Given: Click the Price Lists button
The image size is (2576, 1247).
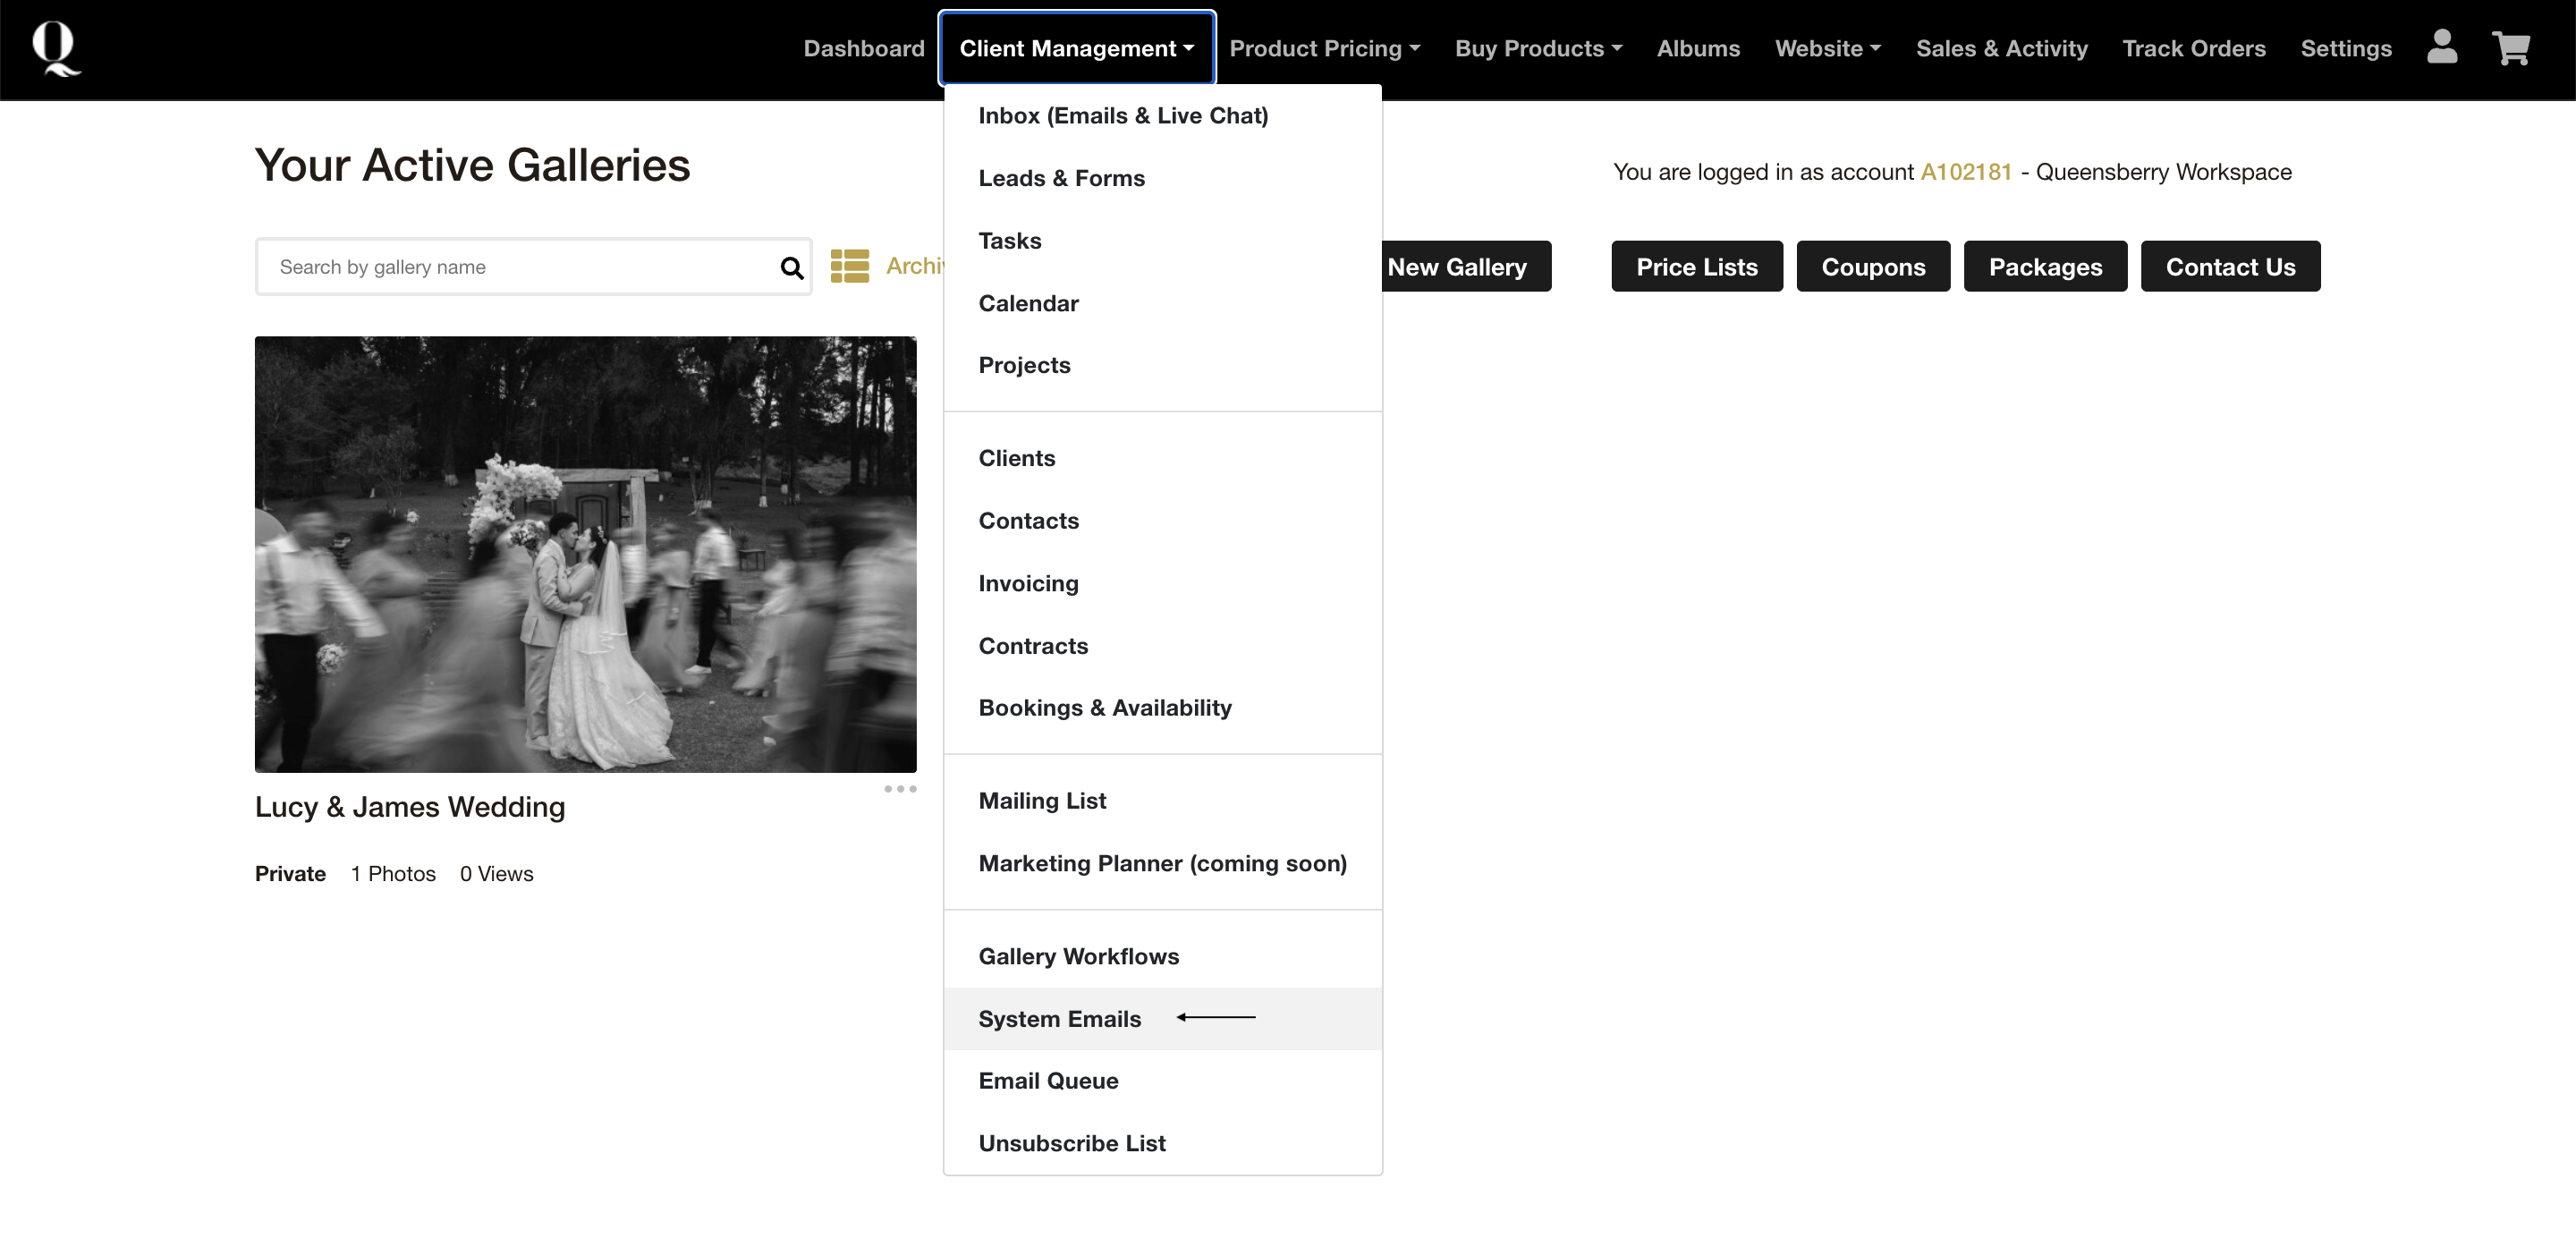Looking at the screenshot, I should pyautogui.click(x=1696, y=266).
